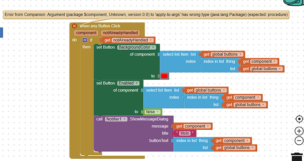The height and width of the screenshot is (161, 304).
Task: Select the first select list item block
Action: click(179, 55)
